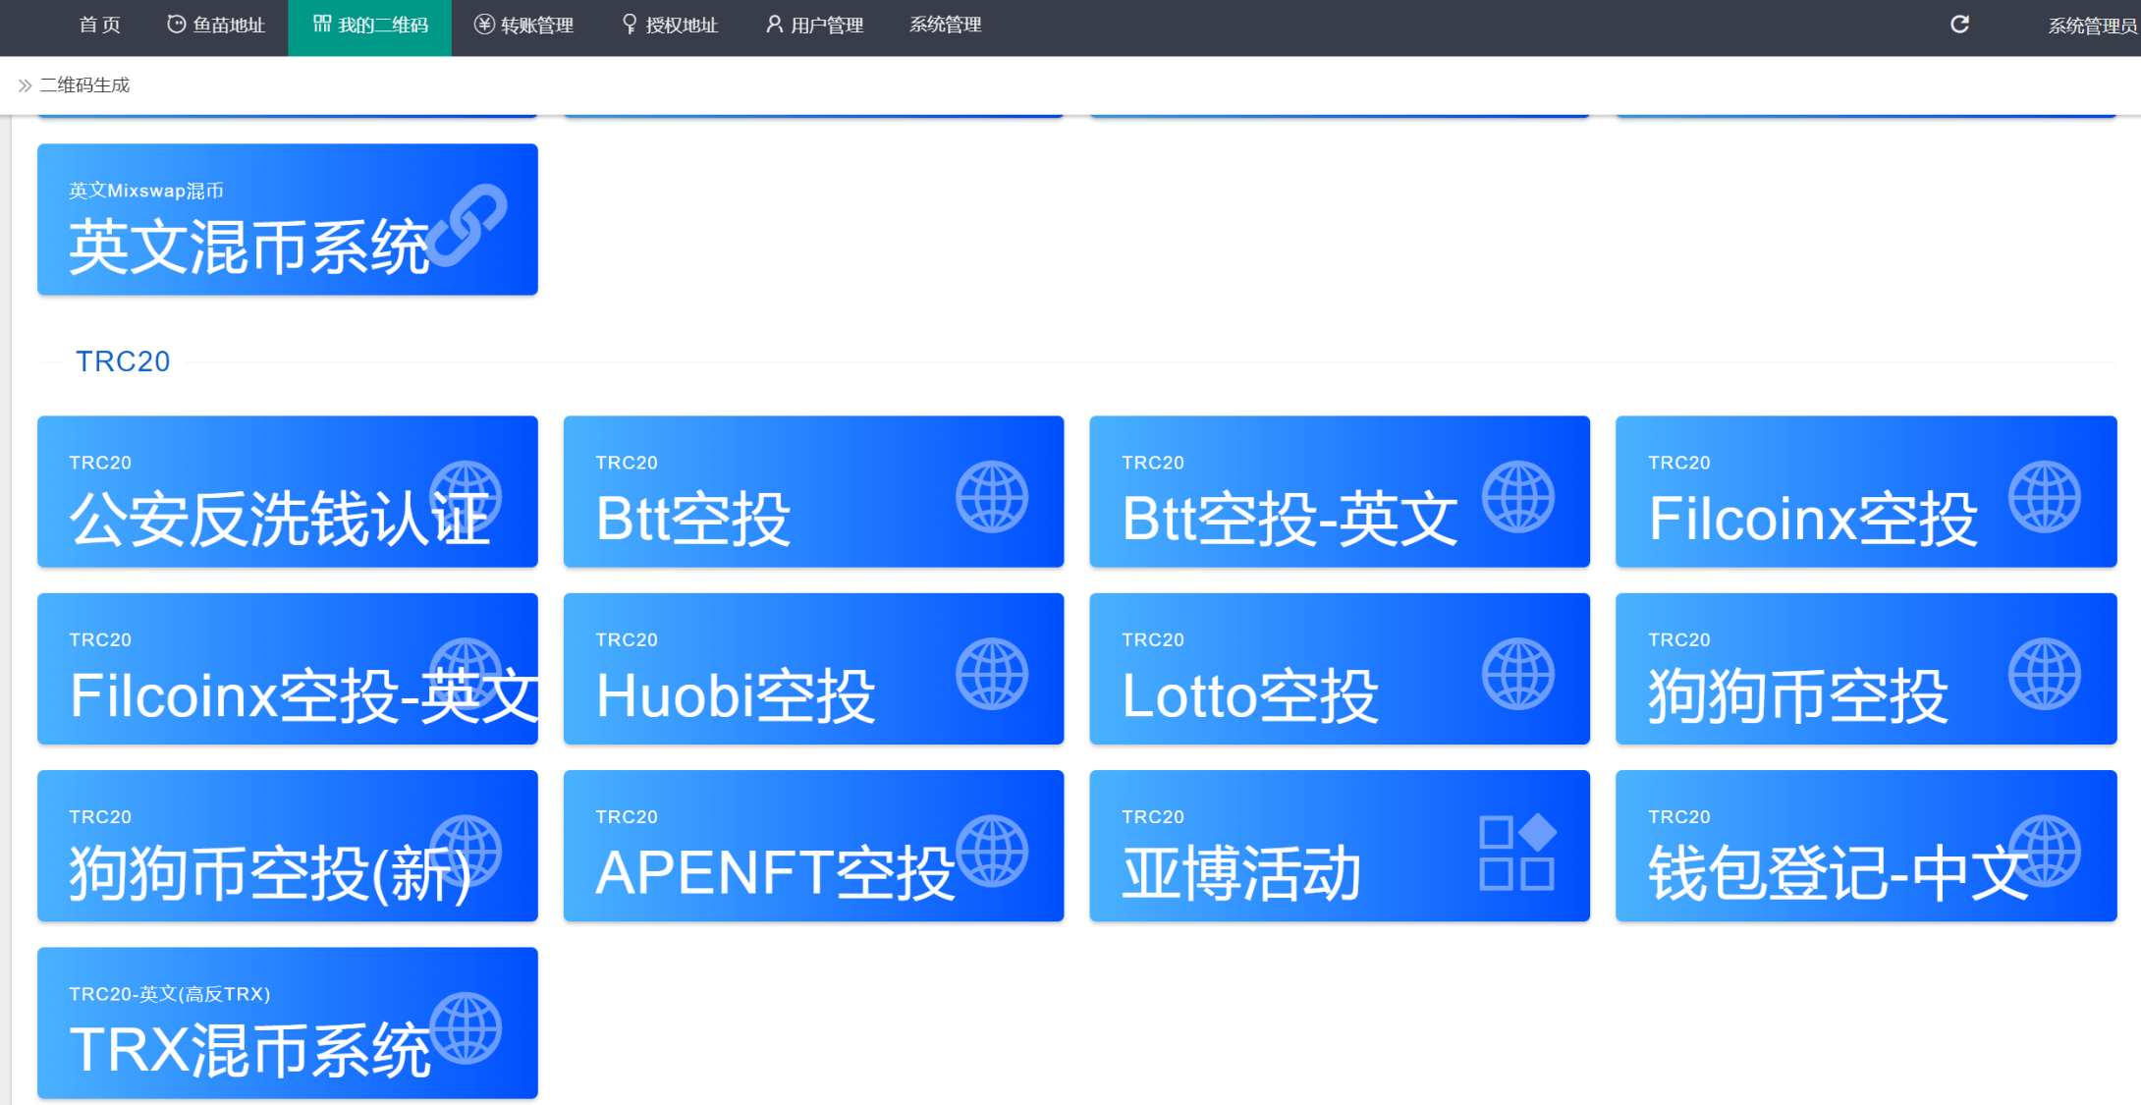This screenshot has width=2141, height=1105.
Task: Open the 狗狗币空投(新) card
Action: (x=288, y=846)
